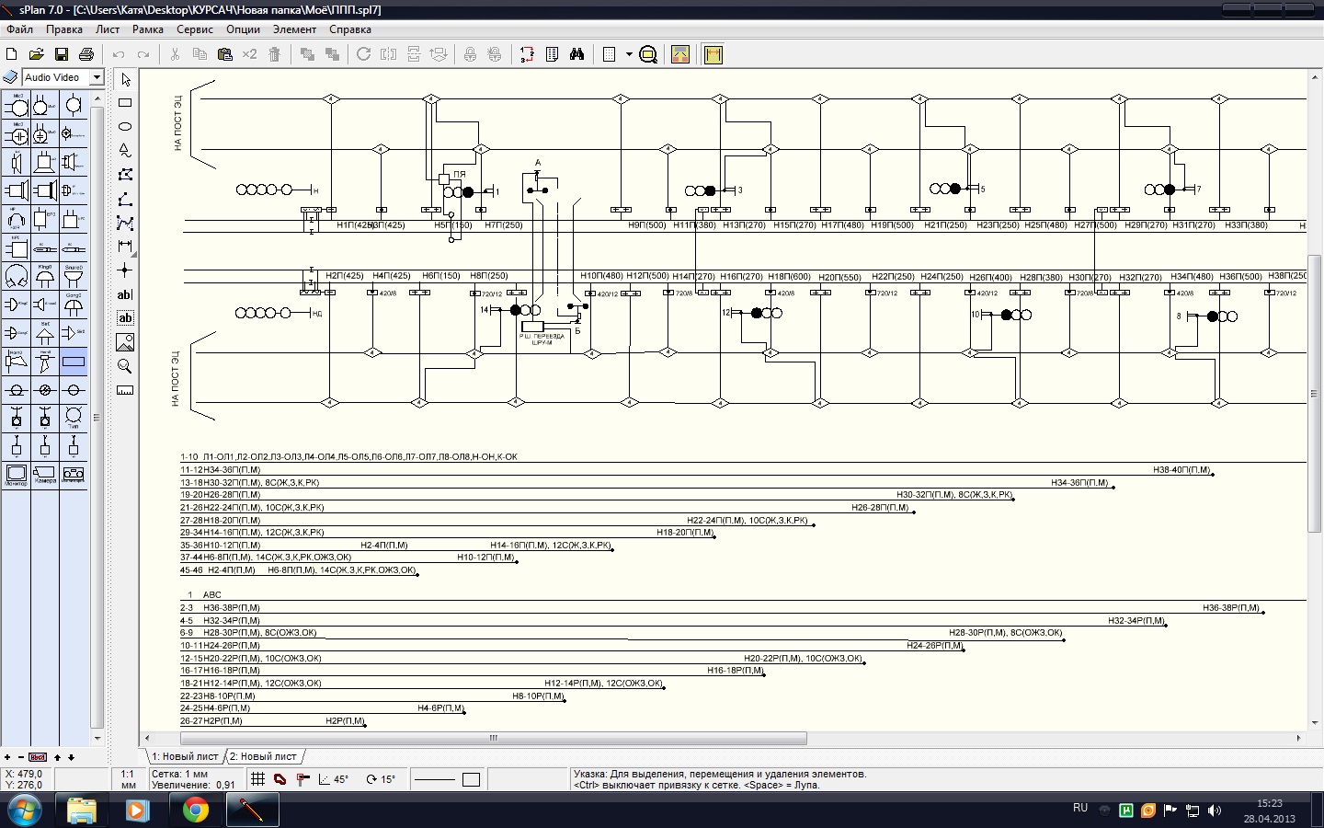Open the Лист menu
Viewport: 1324px width, 828px height.
click(x=108, y=29)
